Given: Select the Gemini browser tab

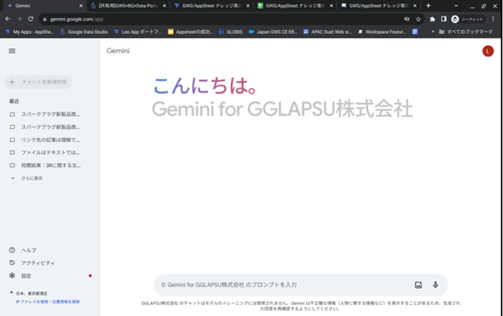Looking at the screenshot, I should click(x=43, y=6).
